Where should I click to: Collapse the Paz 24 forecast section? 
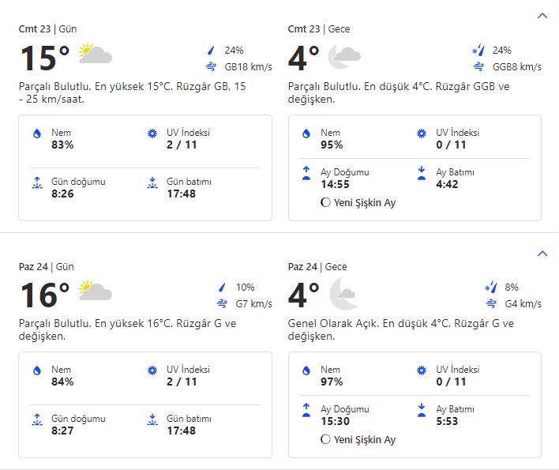tap(542, 254)
